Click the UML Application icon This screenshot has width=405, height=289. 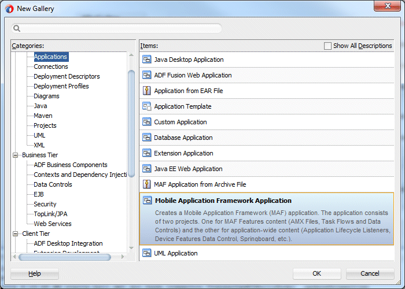[x=147, y=253]
